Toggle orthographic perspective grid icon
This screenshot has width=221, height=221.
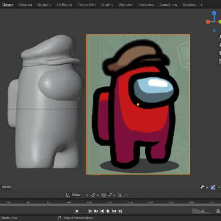click(220, 62)
